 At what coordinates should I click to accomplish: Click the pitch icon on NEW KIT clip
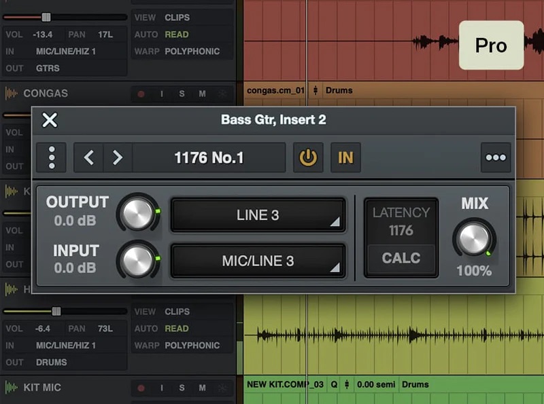click(x=347, y=384)
